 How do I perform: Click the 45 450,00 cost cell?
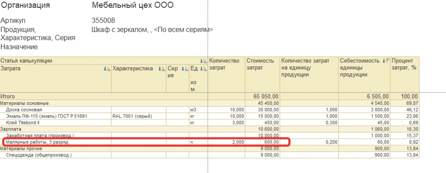click(x=263, y=103)
